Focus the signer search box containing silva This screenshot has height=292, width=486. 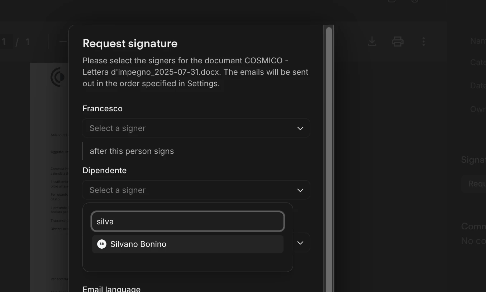(x=188, y=222)
